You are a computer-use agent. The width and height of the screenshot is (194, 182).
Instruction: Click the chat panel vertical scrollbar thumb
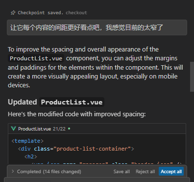point(192,77)
